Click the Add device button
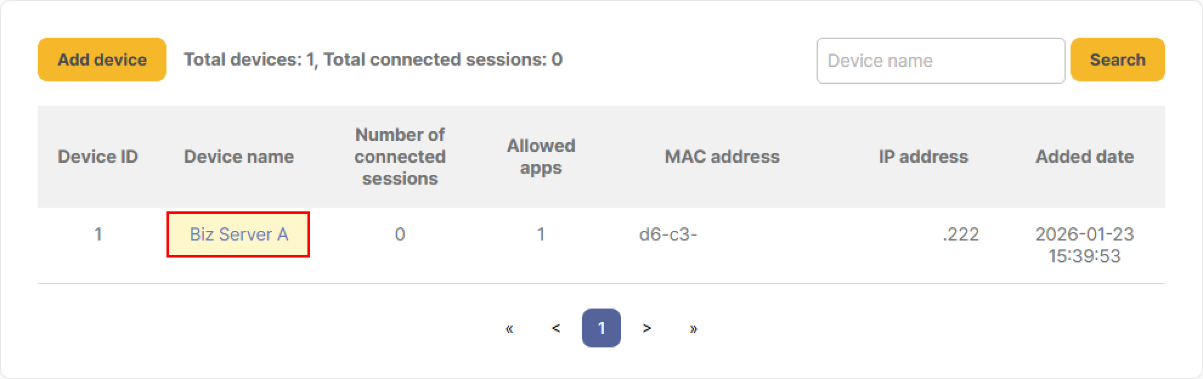 click(102, 60)
